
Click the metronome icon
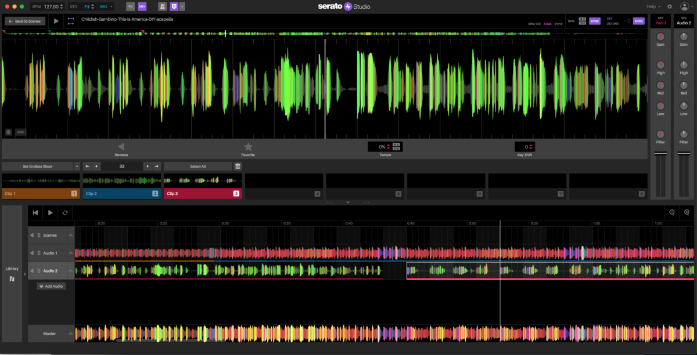(x=162, y=6)
